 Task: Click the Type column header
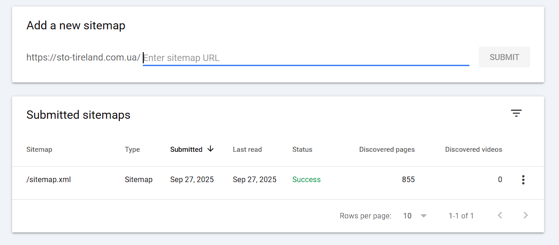(x=132, y=150)
